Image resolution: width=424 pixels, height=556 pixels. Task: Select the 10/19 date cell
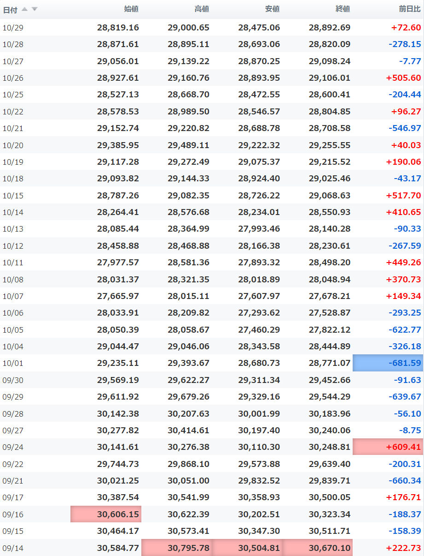pyautogui.click(x=13, y=162)
